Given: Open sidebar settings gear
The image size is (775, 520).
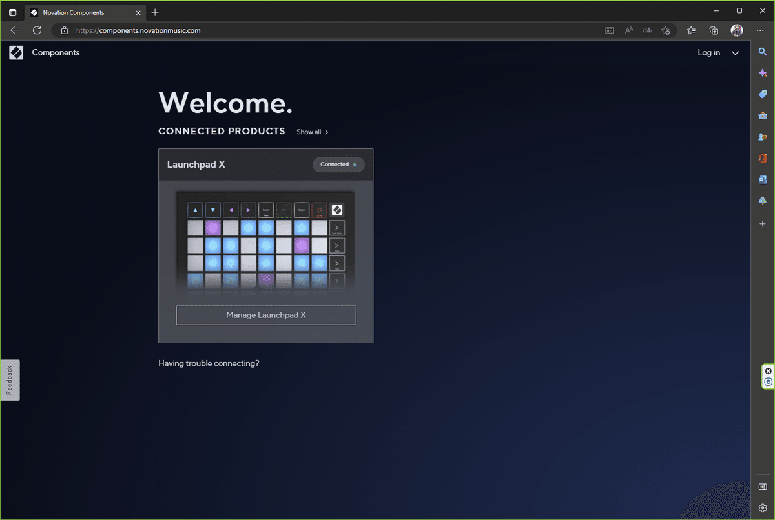Looking at the screenshot, I should point(763,508).
